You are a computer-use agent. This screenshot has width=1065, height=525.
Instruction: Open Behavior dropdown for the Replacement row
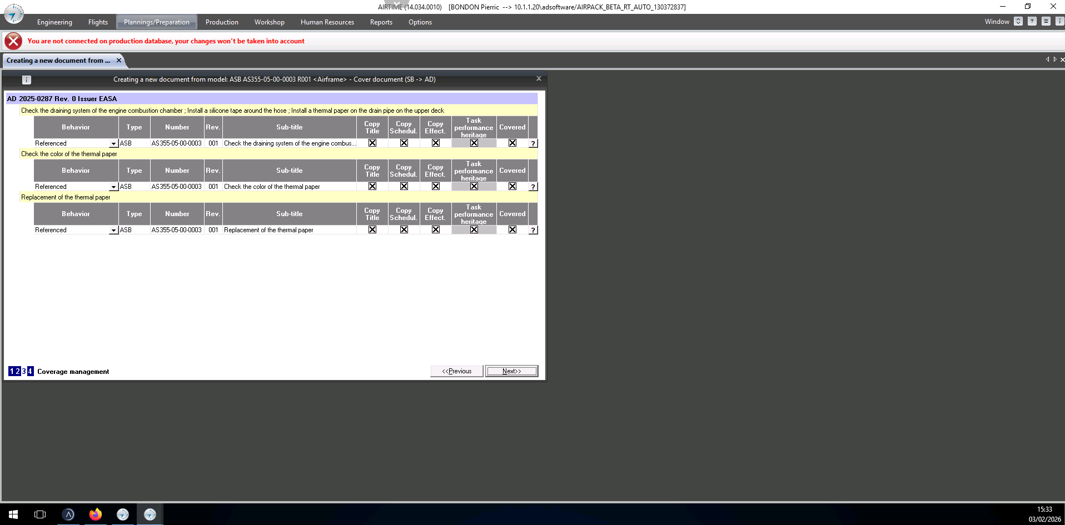[x=113, y=230]
